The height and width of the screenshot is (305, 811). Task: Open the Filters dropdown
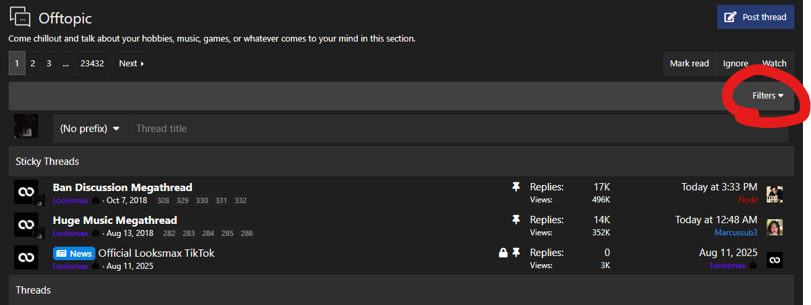click(768, 96)
